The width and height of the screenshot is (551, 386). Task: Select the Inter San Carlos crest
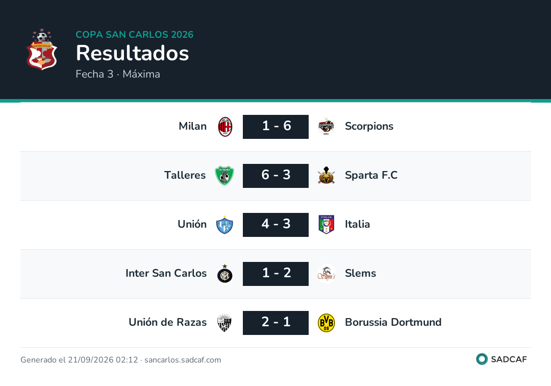click(225, 274)
